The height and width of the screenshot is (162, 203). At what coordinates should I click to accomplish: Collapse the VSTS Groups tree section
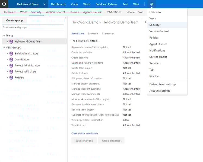coord(4,47)
